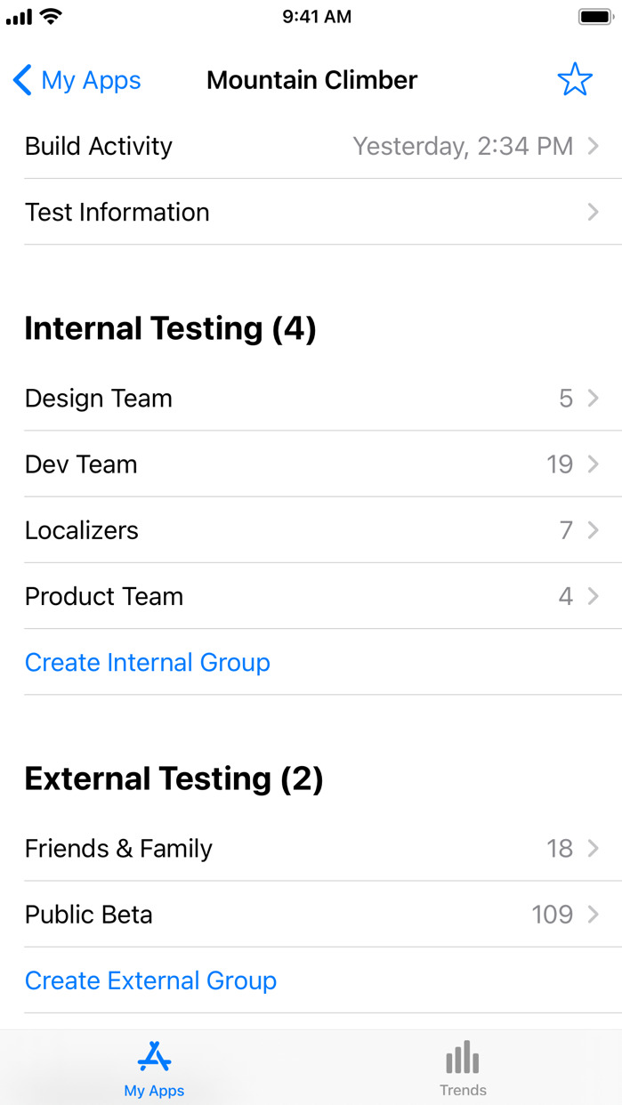Expand Test Information row chevron

coord(594,212)
